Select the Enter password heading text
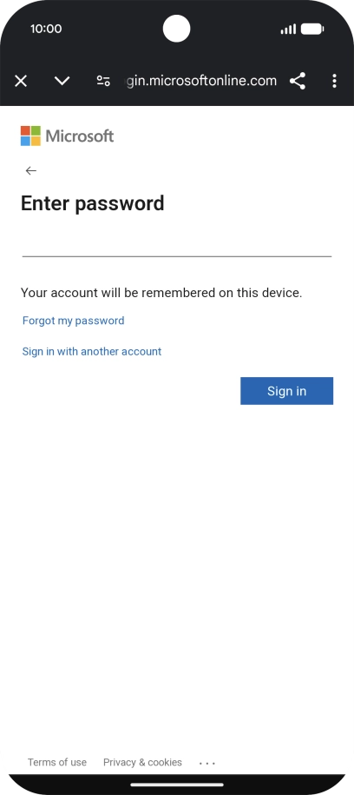Viewport: 354px width, 795px height. (92, 203)
